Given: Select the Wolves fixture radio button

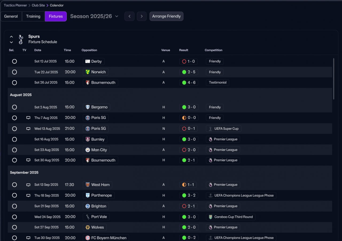Looking at the screenshot, I should click(x=14, y=227).
